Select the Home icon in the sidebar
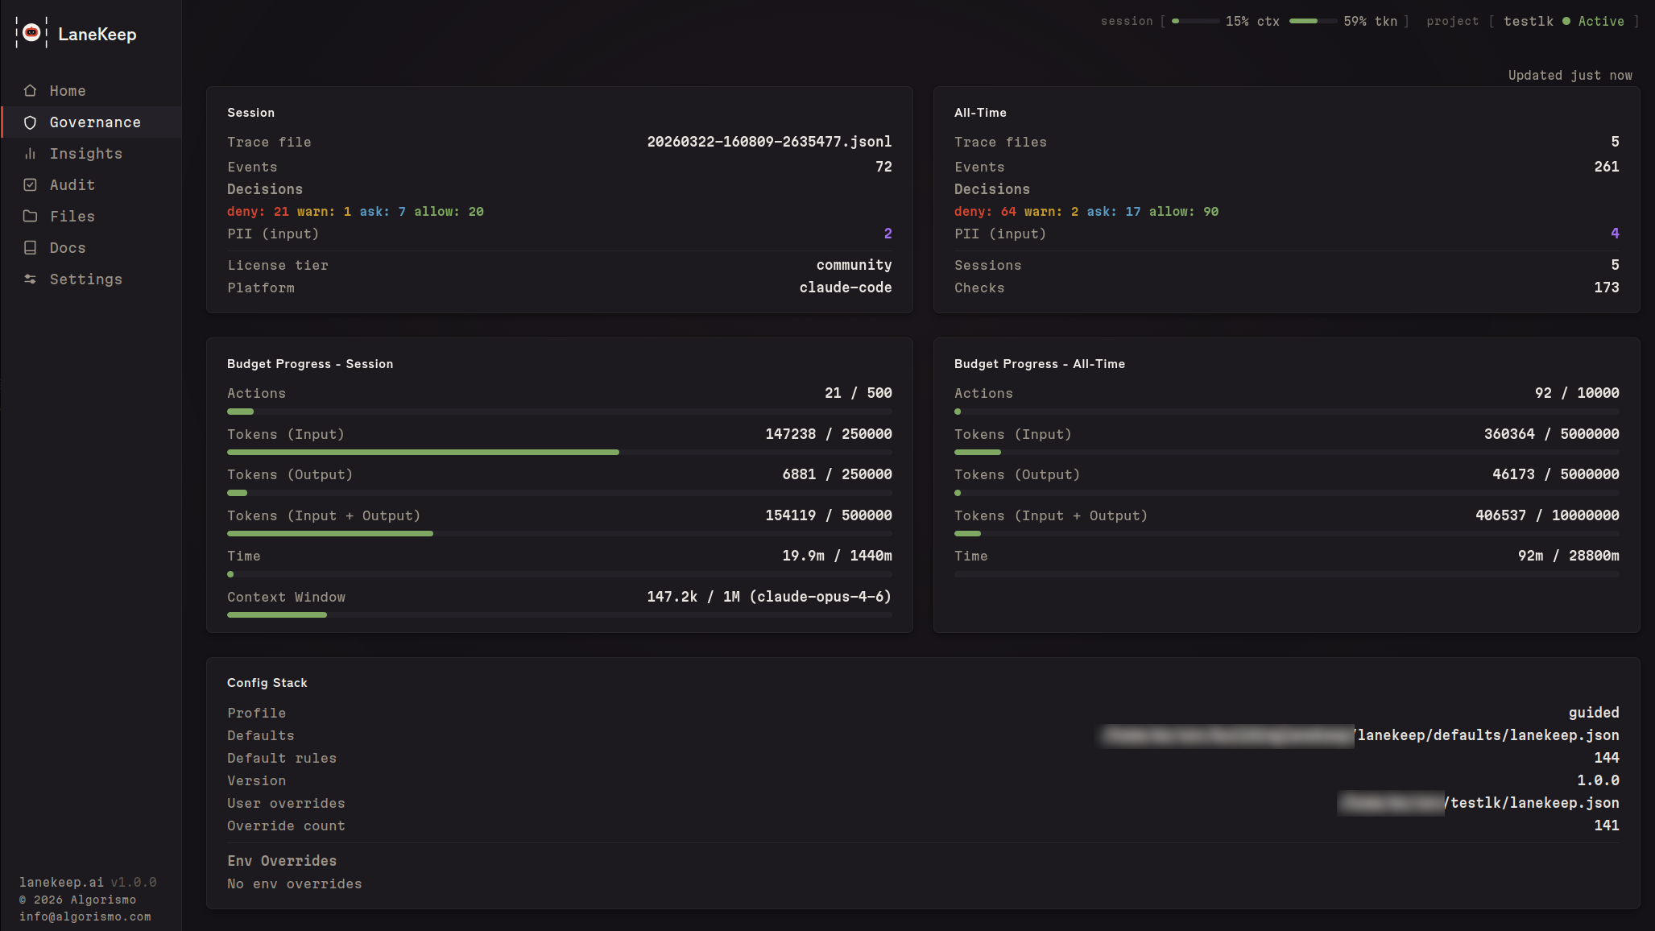1655x931 pixels. [30, 90]
